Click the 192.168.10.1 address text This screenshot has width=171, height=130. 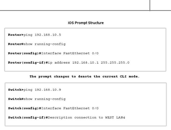pos(85,63)
